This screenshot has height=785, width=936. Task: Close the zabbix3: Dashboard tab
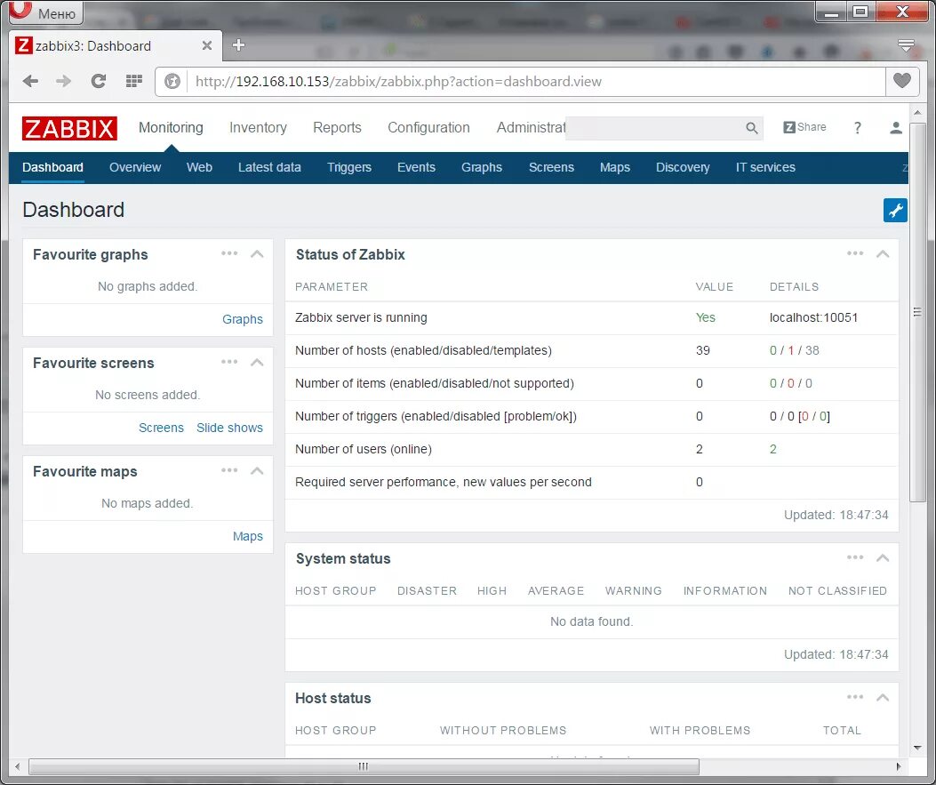pos(206,45)
